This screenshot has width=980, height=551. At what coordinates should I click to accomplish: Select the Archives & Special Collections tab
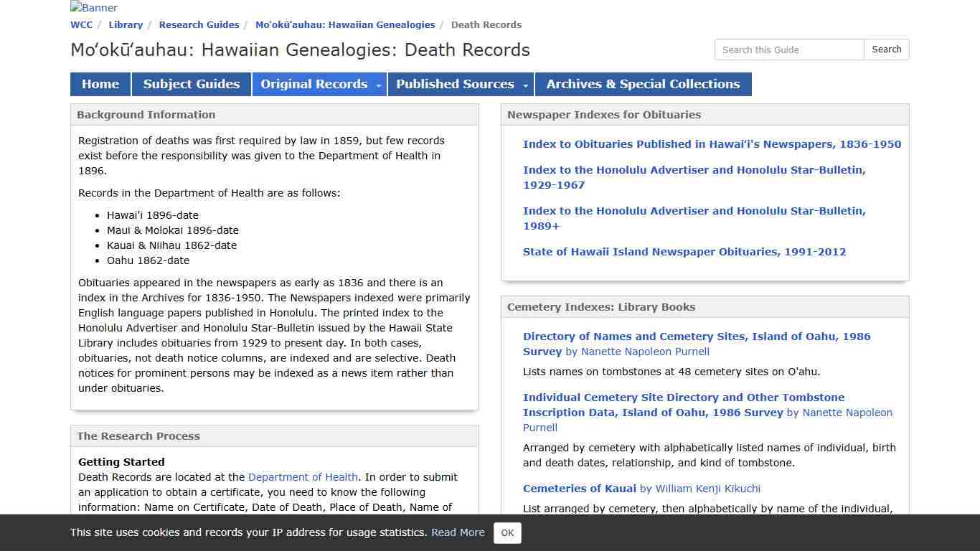point(643,84)
